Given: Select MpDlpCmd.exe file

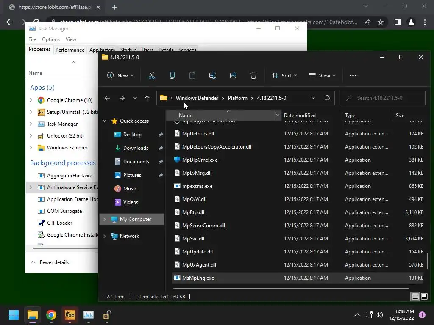Looking at the screenshot, I should [298, 160].
